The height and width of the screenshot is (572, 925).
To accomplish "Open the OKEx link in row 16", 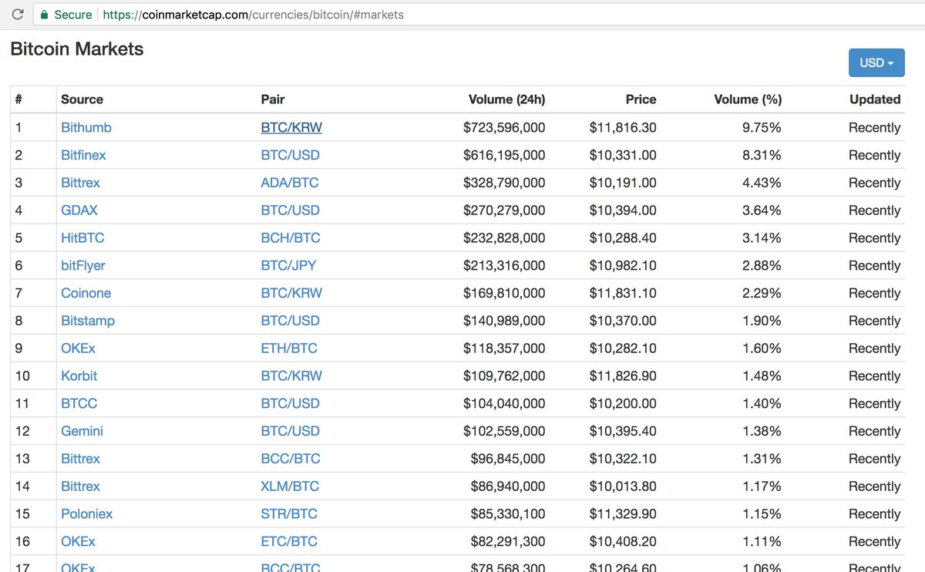I will (x=78, y=542).
